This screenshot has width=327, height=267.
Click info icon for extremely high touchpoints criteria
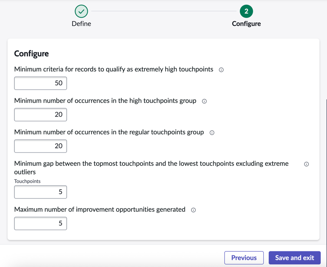(221, 70)
